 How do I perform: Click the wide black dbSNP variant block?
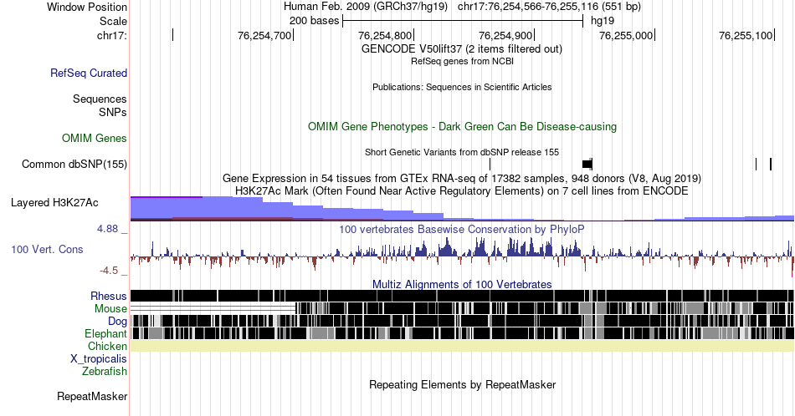587,164
